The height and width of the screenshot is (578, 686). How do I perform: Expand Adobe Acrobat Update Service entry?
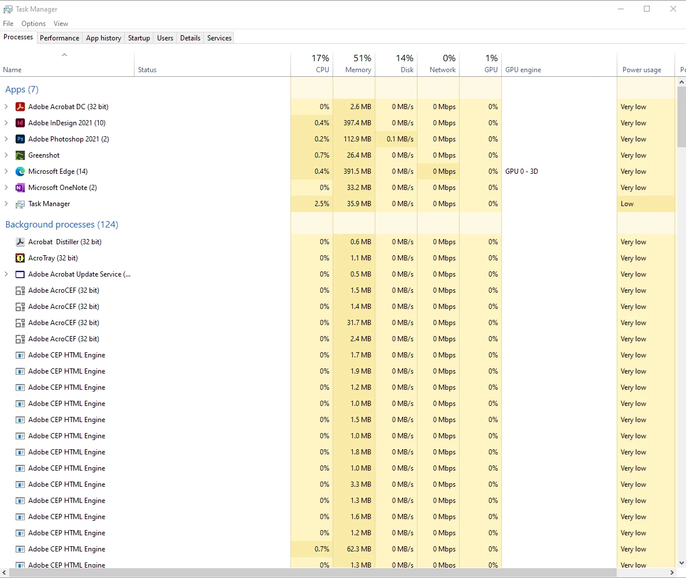pos(6,274)
